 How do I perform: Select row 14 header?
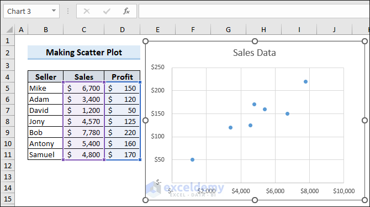click(8, 188)
